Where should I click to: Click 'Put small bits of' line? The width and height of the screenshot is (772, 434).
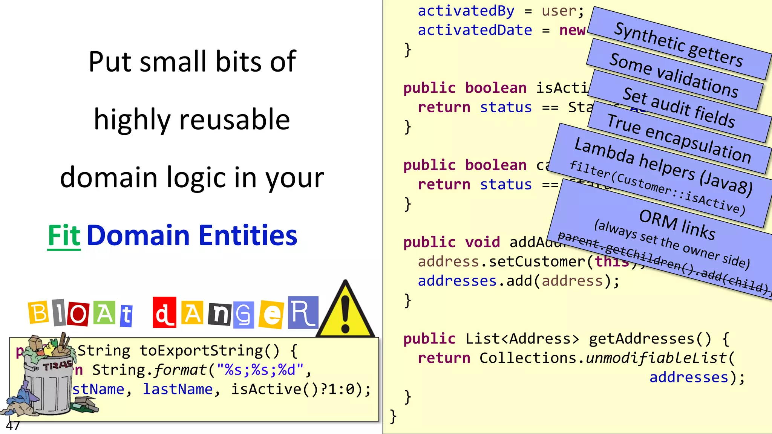(192, 62)
